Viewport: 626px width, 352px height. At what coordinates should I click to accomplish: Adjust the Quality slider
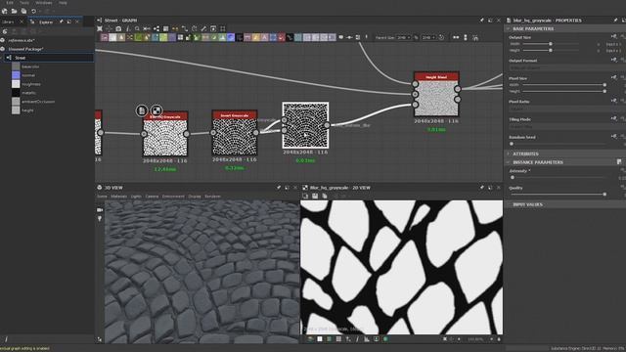pyautogui.click(x=559, y=195)
